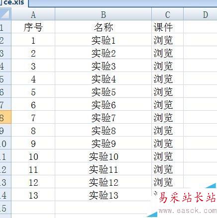Click serial number 3 in column A

pos(33,66)
